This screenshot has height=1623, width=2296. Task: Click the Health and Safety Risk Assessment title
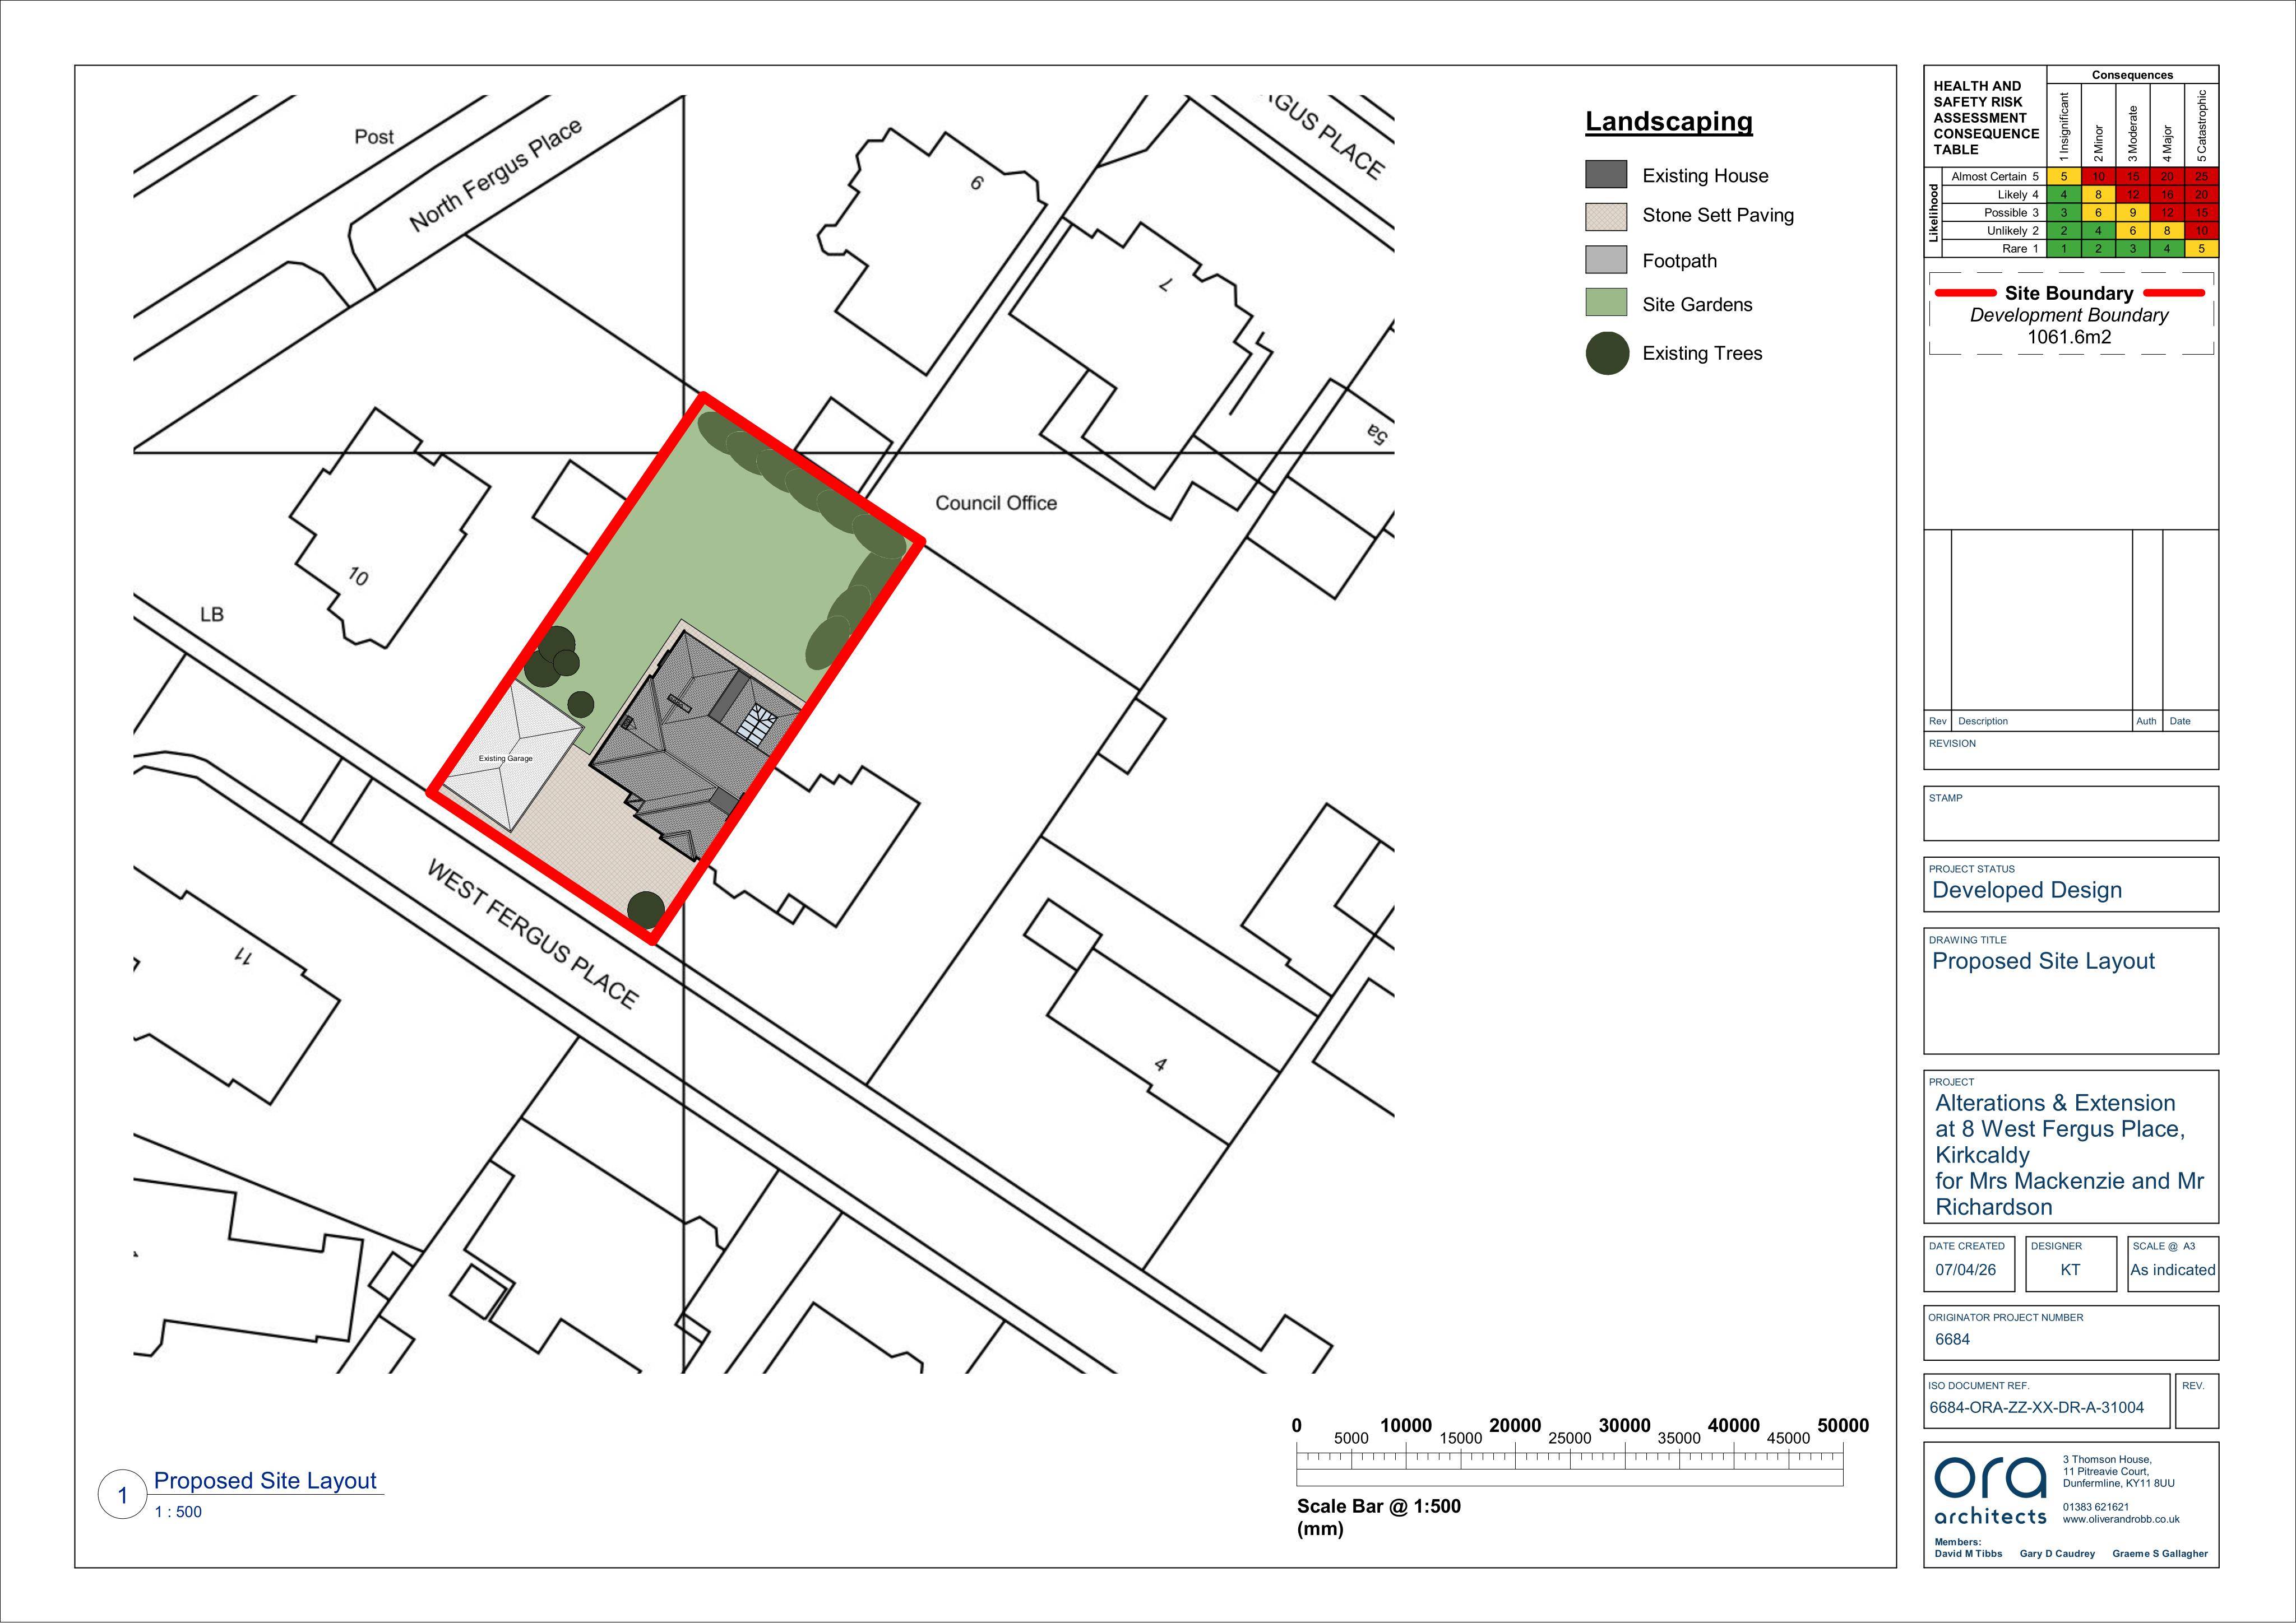(1986, 118)
